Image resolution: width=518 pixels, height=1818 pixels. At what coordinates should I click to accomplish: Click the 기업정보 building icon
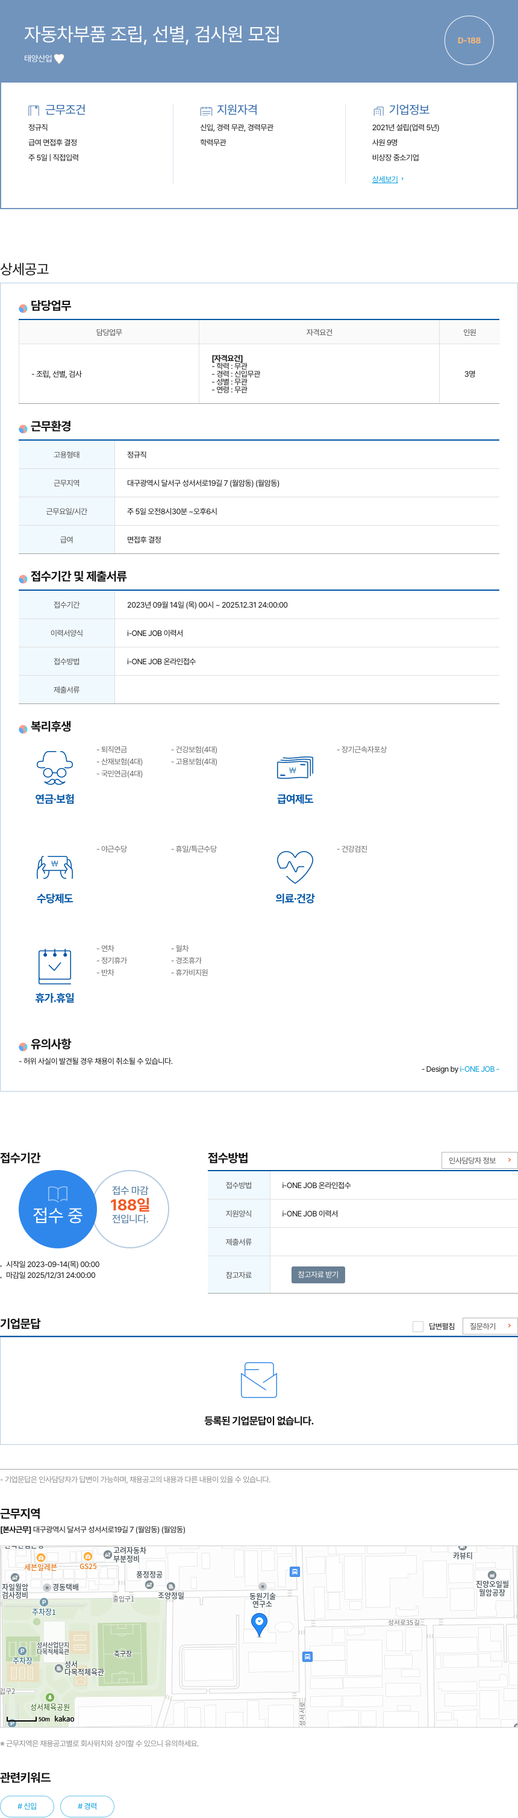[x=378, y=111]
